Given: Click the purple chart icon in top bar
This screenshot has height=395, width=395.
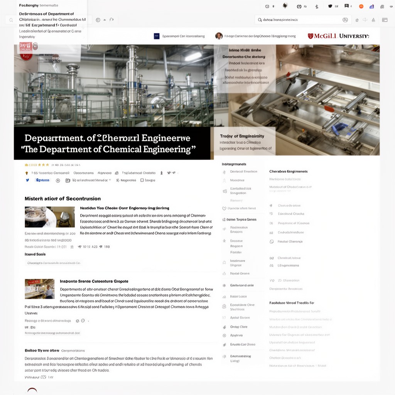Looking at the screenshot, I should (371, 7).
